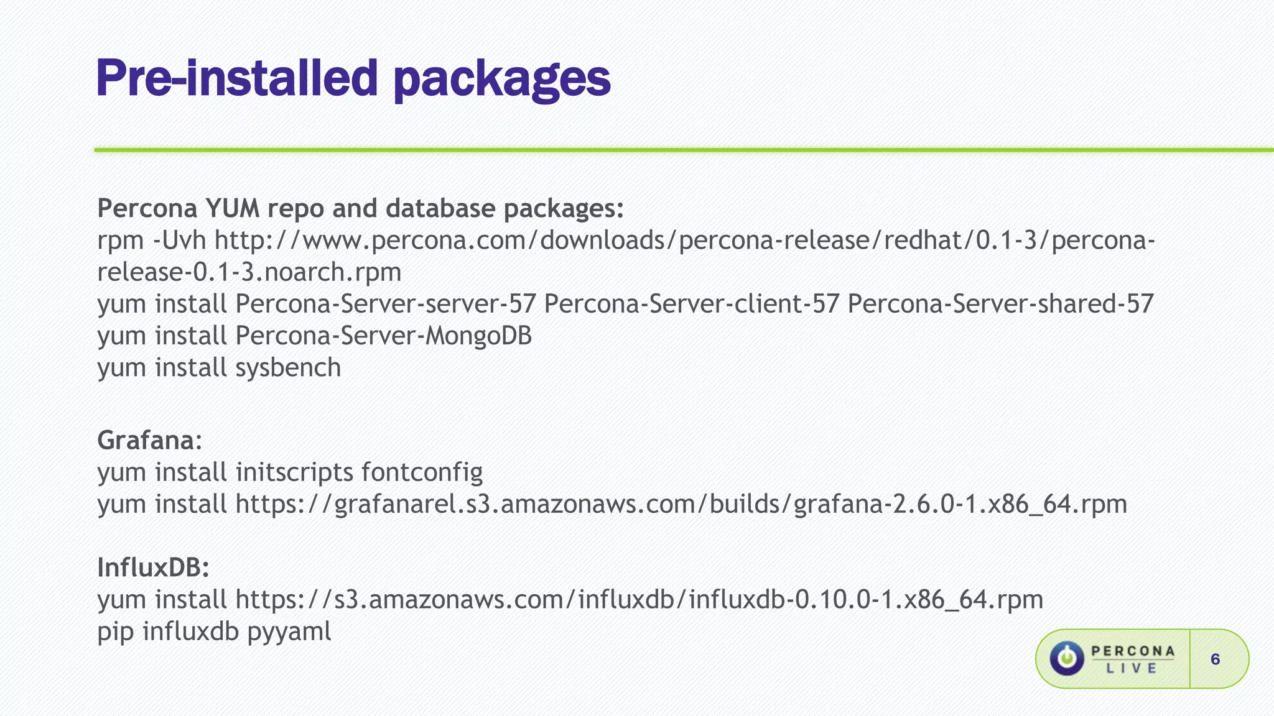Click Percona-Server-server-57 package name

(x=386, y=304)
